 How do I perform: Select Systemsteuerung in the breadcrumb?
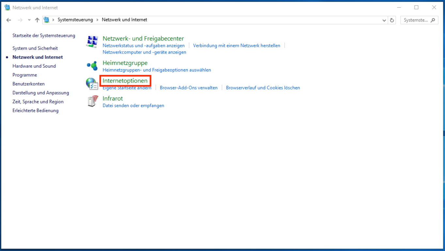point(75,20)
